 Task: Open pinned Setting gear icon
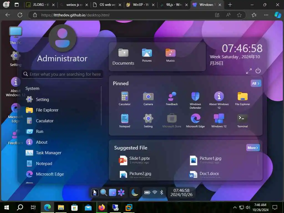click(148, 121)
